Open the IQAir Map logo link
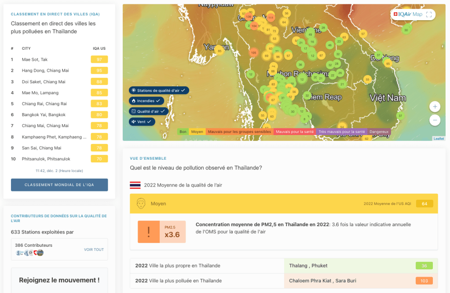The width and height of the screenshot is (450, 293). 407,15
